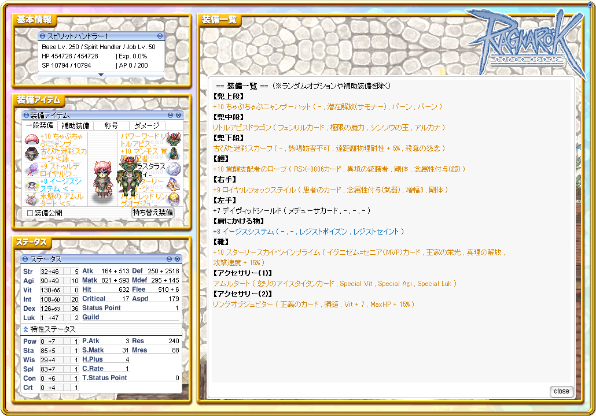596x416 pixels.
Task: Open the 称号 tab
Action: [111, 125]
